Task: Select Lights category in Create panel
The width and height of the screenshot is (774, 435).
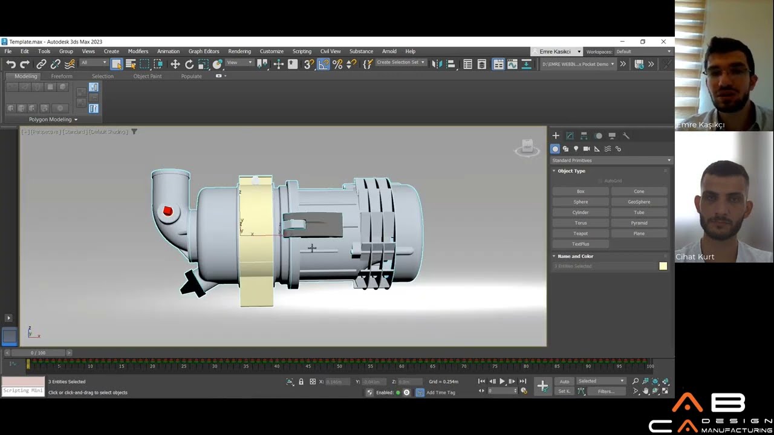Action: (576, 149)
